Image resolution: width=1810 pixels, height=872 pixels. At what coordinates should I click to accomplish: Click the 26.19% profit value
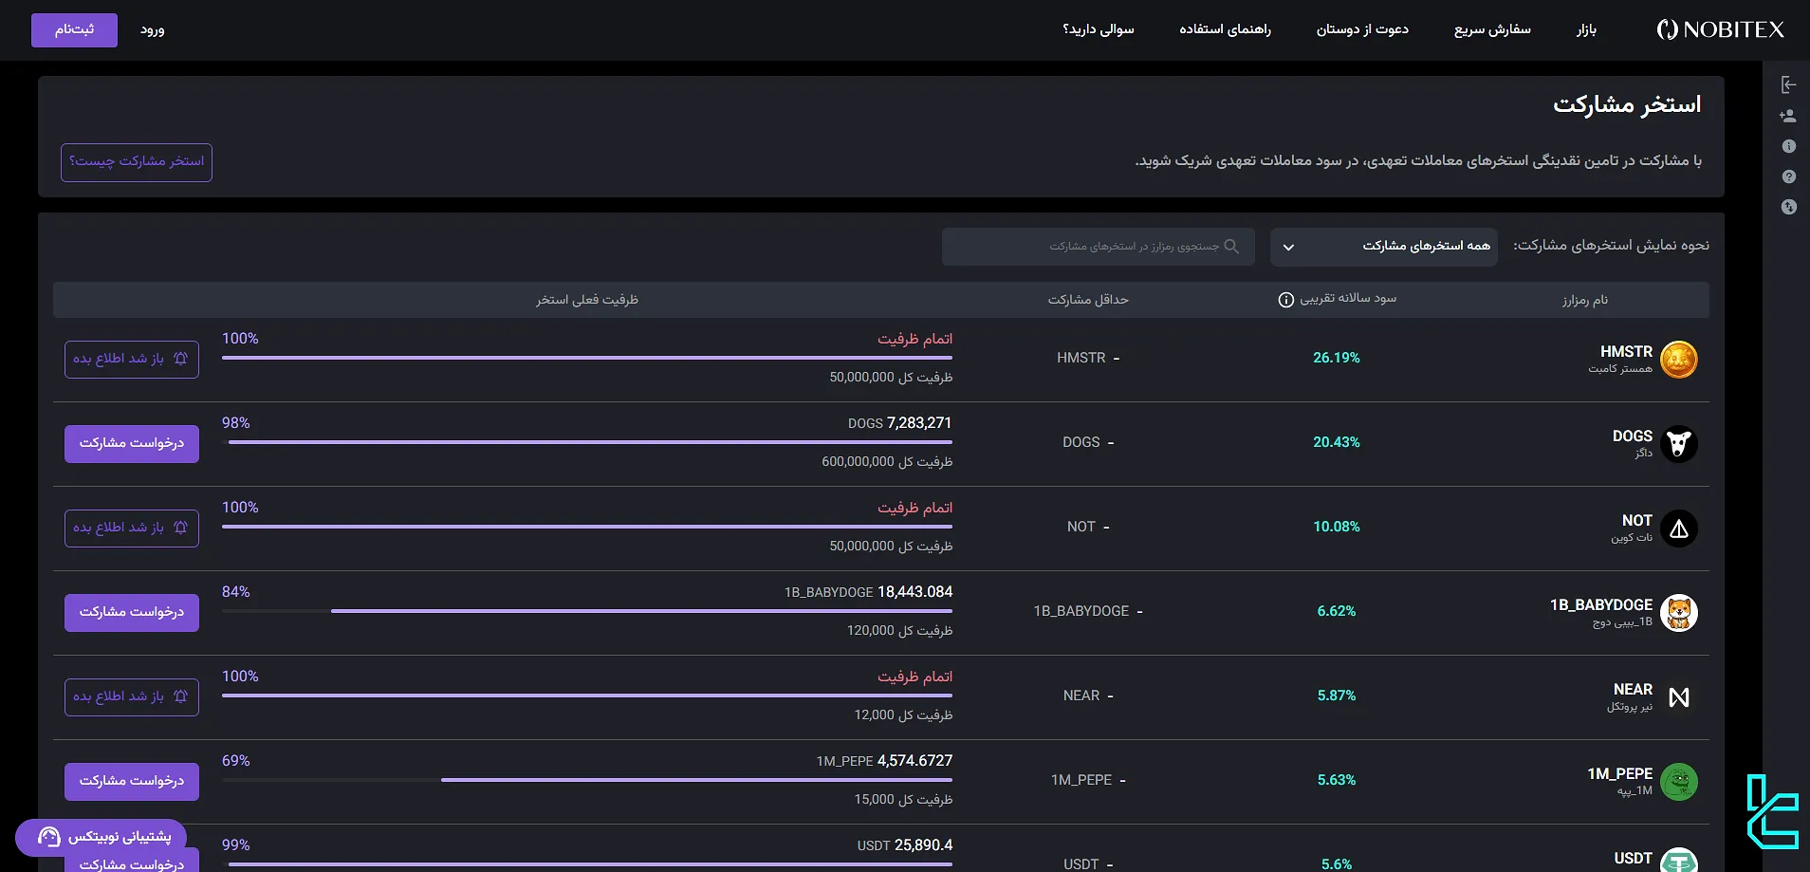click(1337, 358)
